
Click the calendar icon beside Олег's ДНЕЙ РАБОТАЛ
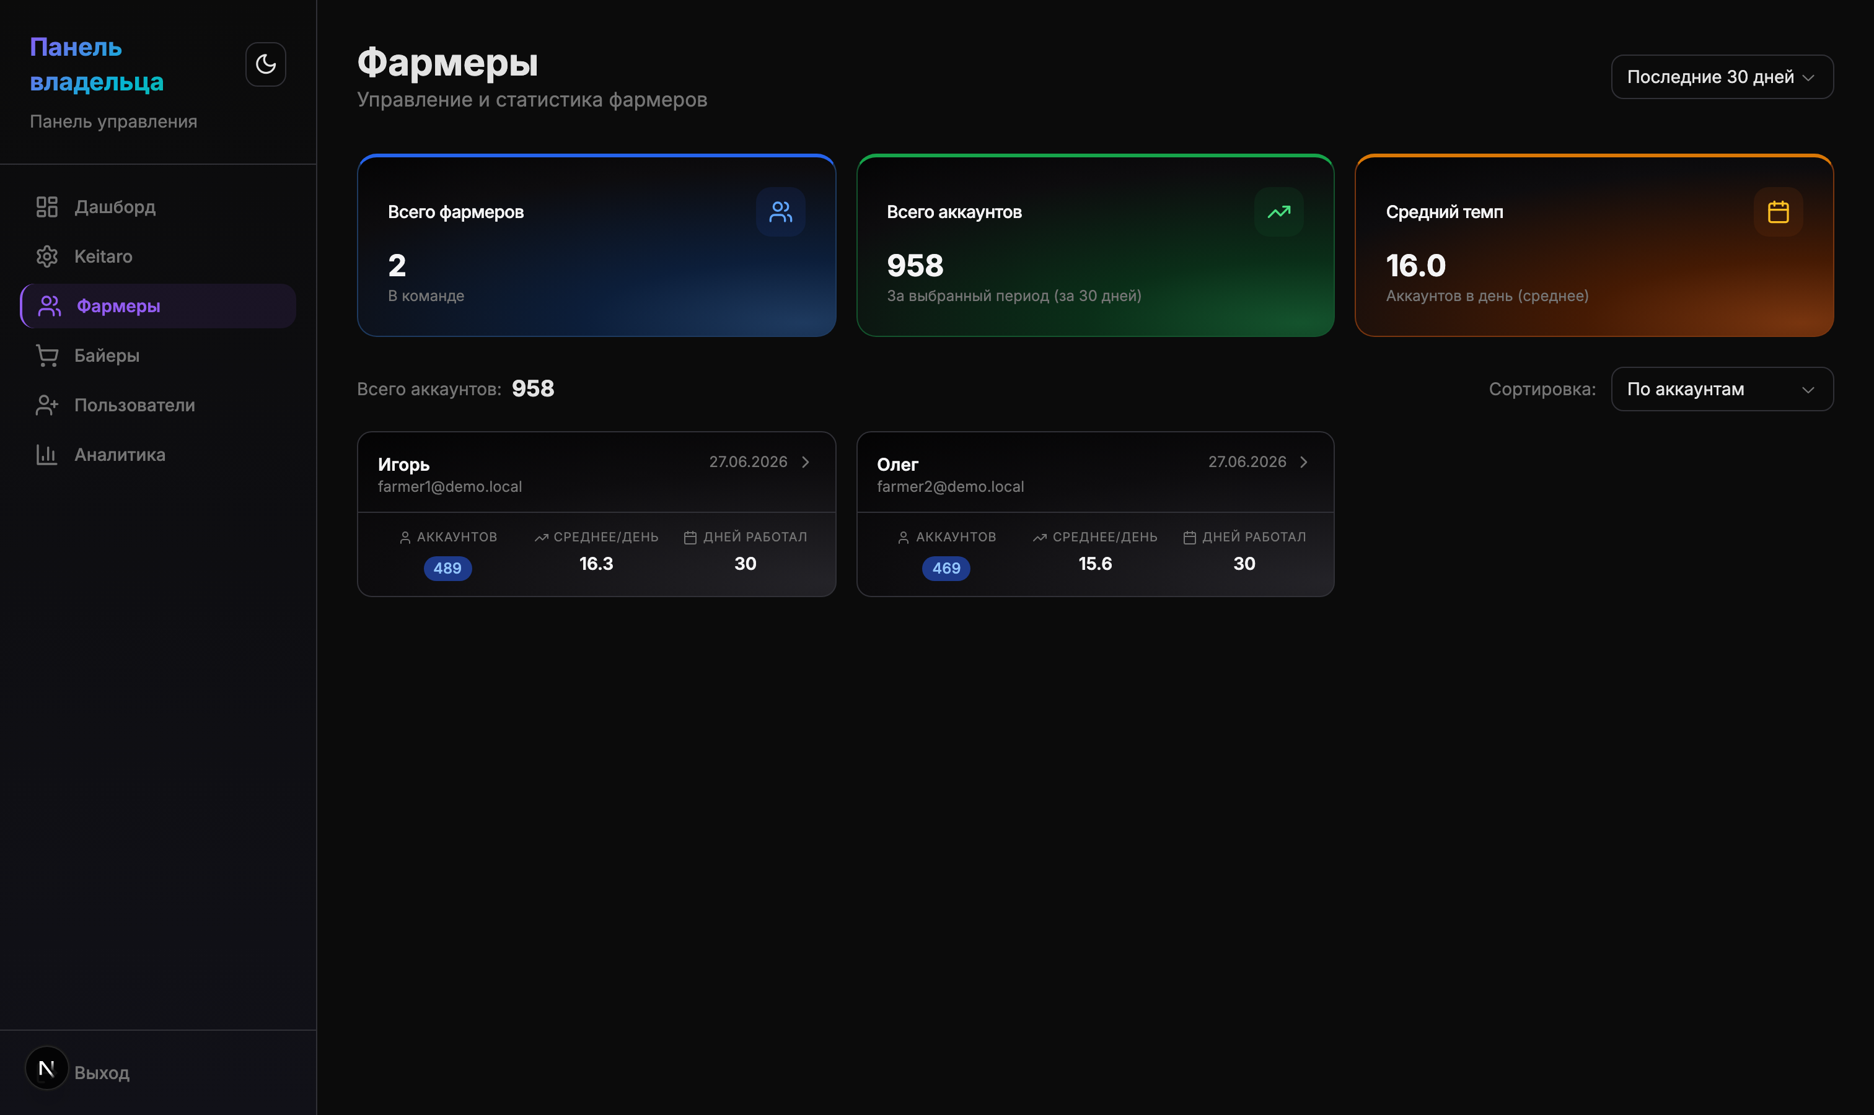pyautogui.click(x=1189, y=537)
